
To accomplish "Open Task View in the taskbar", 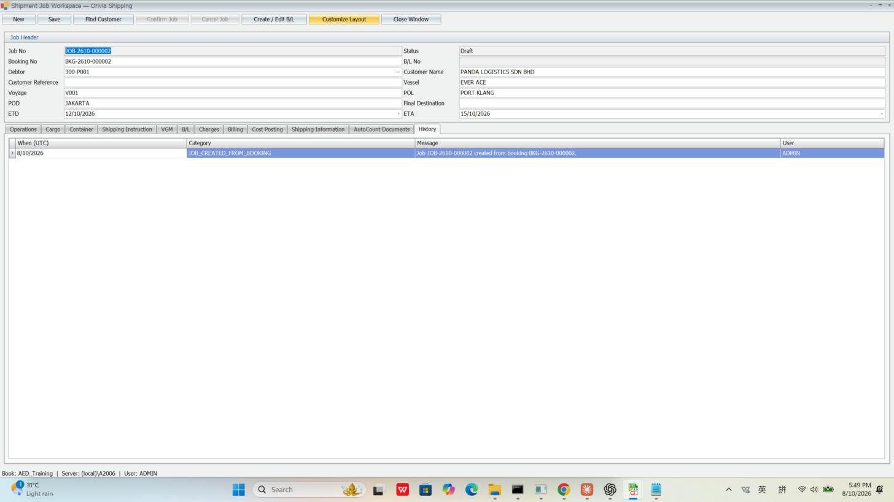I will (378, 489).
